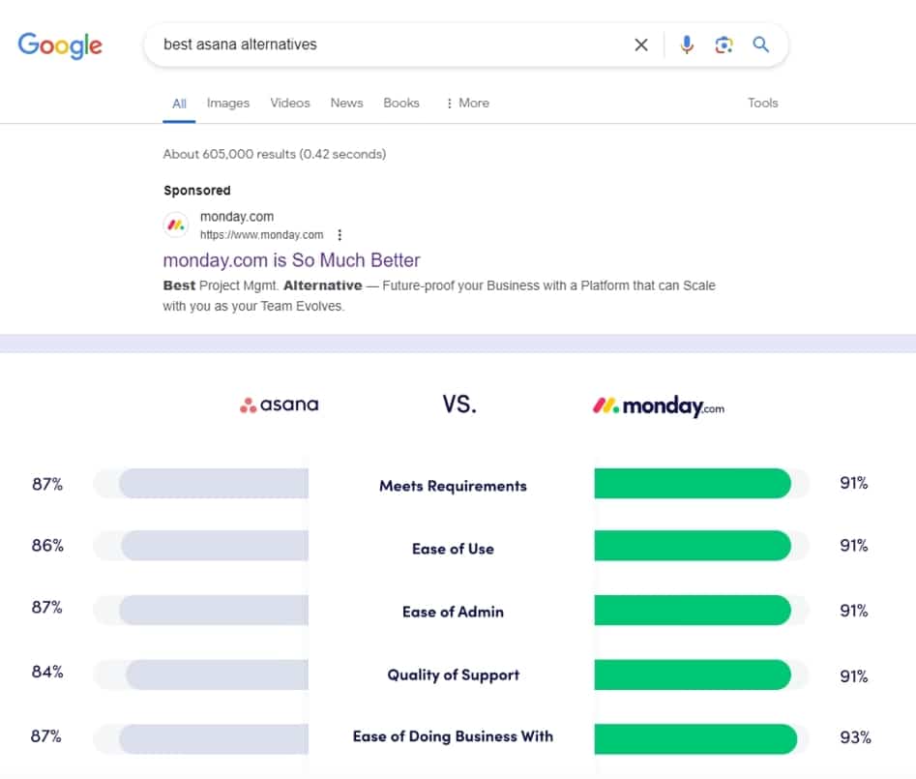The image size is (916, 779).
Task: Click the 91% Ease of Use bar for monday.com
Action: pos(694,546)
